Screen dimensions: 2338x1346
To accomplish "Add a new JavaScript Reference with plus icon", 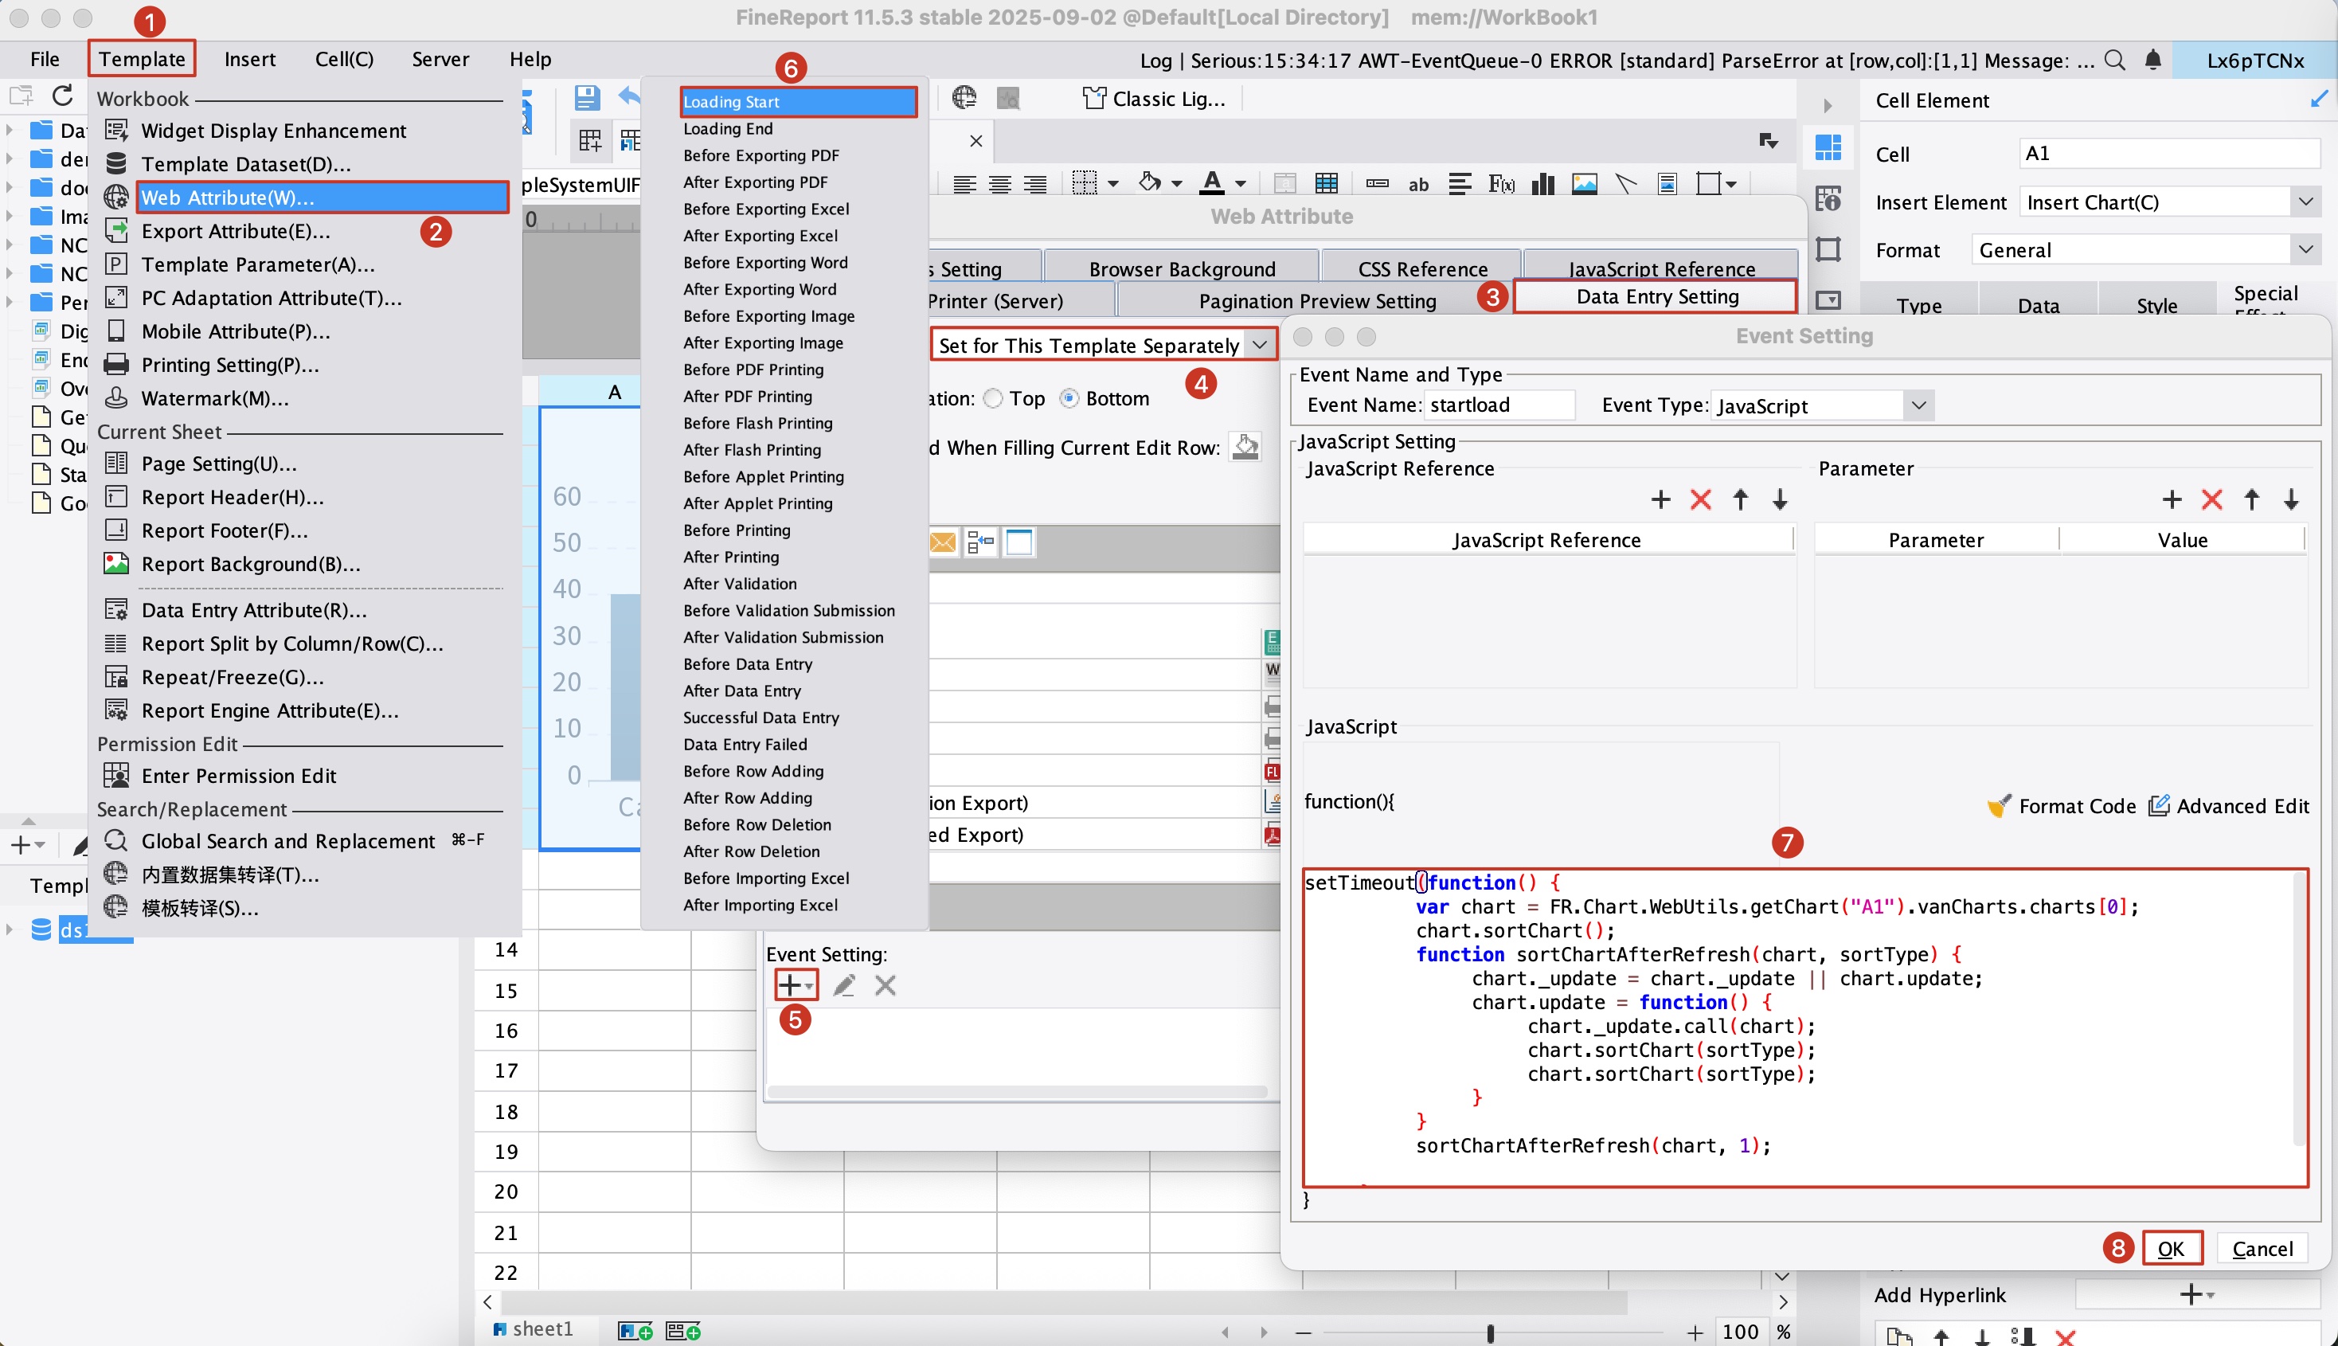I will click(x=1660, y=500).
